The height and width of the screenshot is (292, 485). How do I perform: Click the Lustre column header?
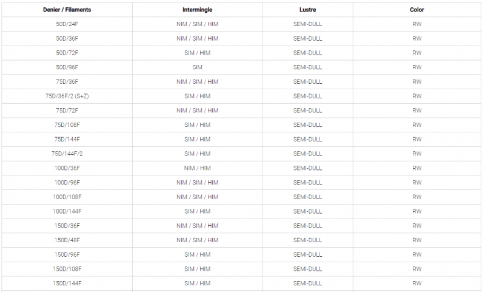tap(307, 10)
